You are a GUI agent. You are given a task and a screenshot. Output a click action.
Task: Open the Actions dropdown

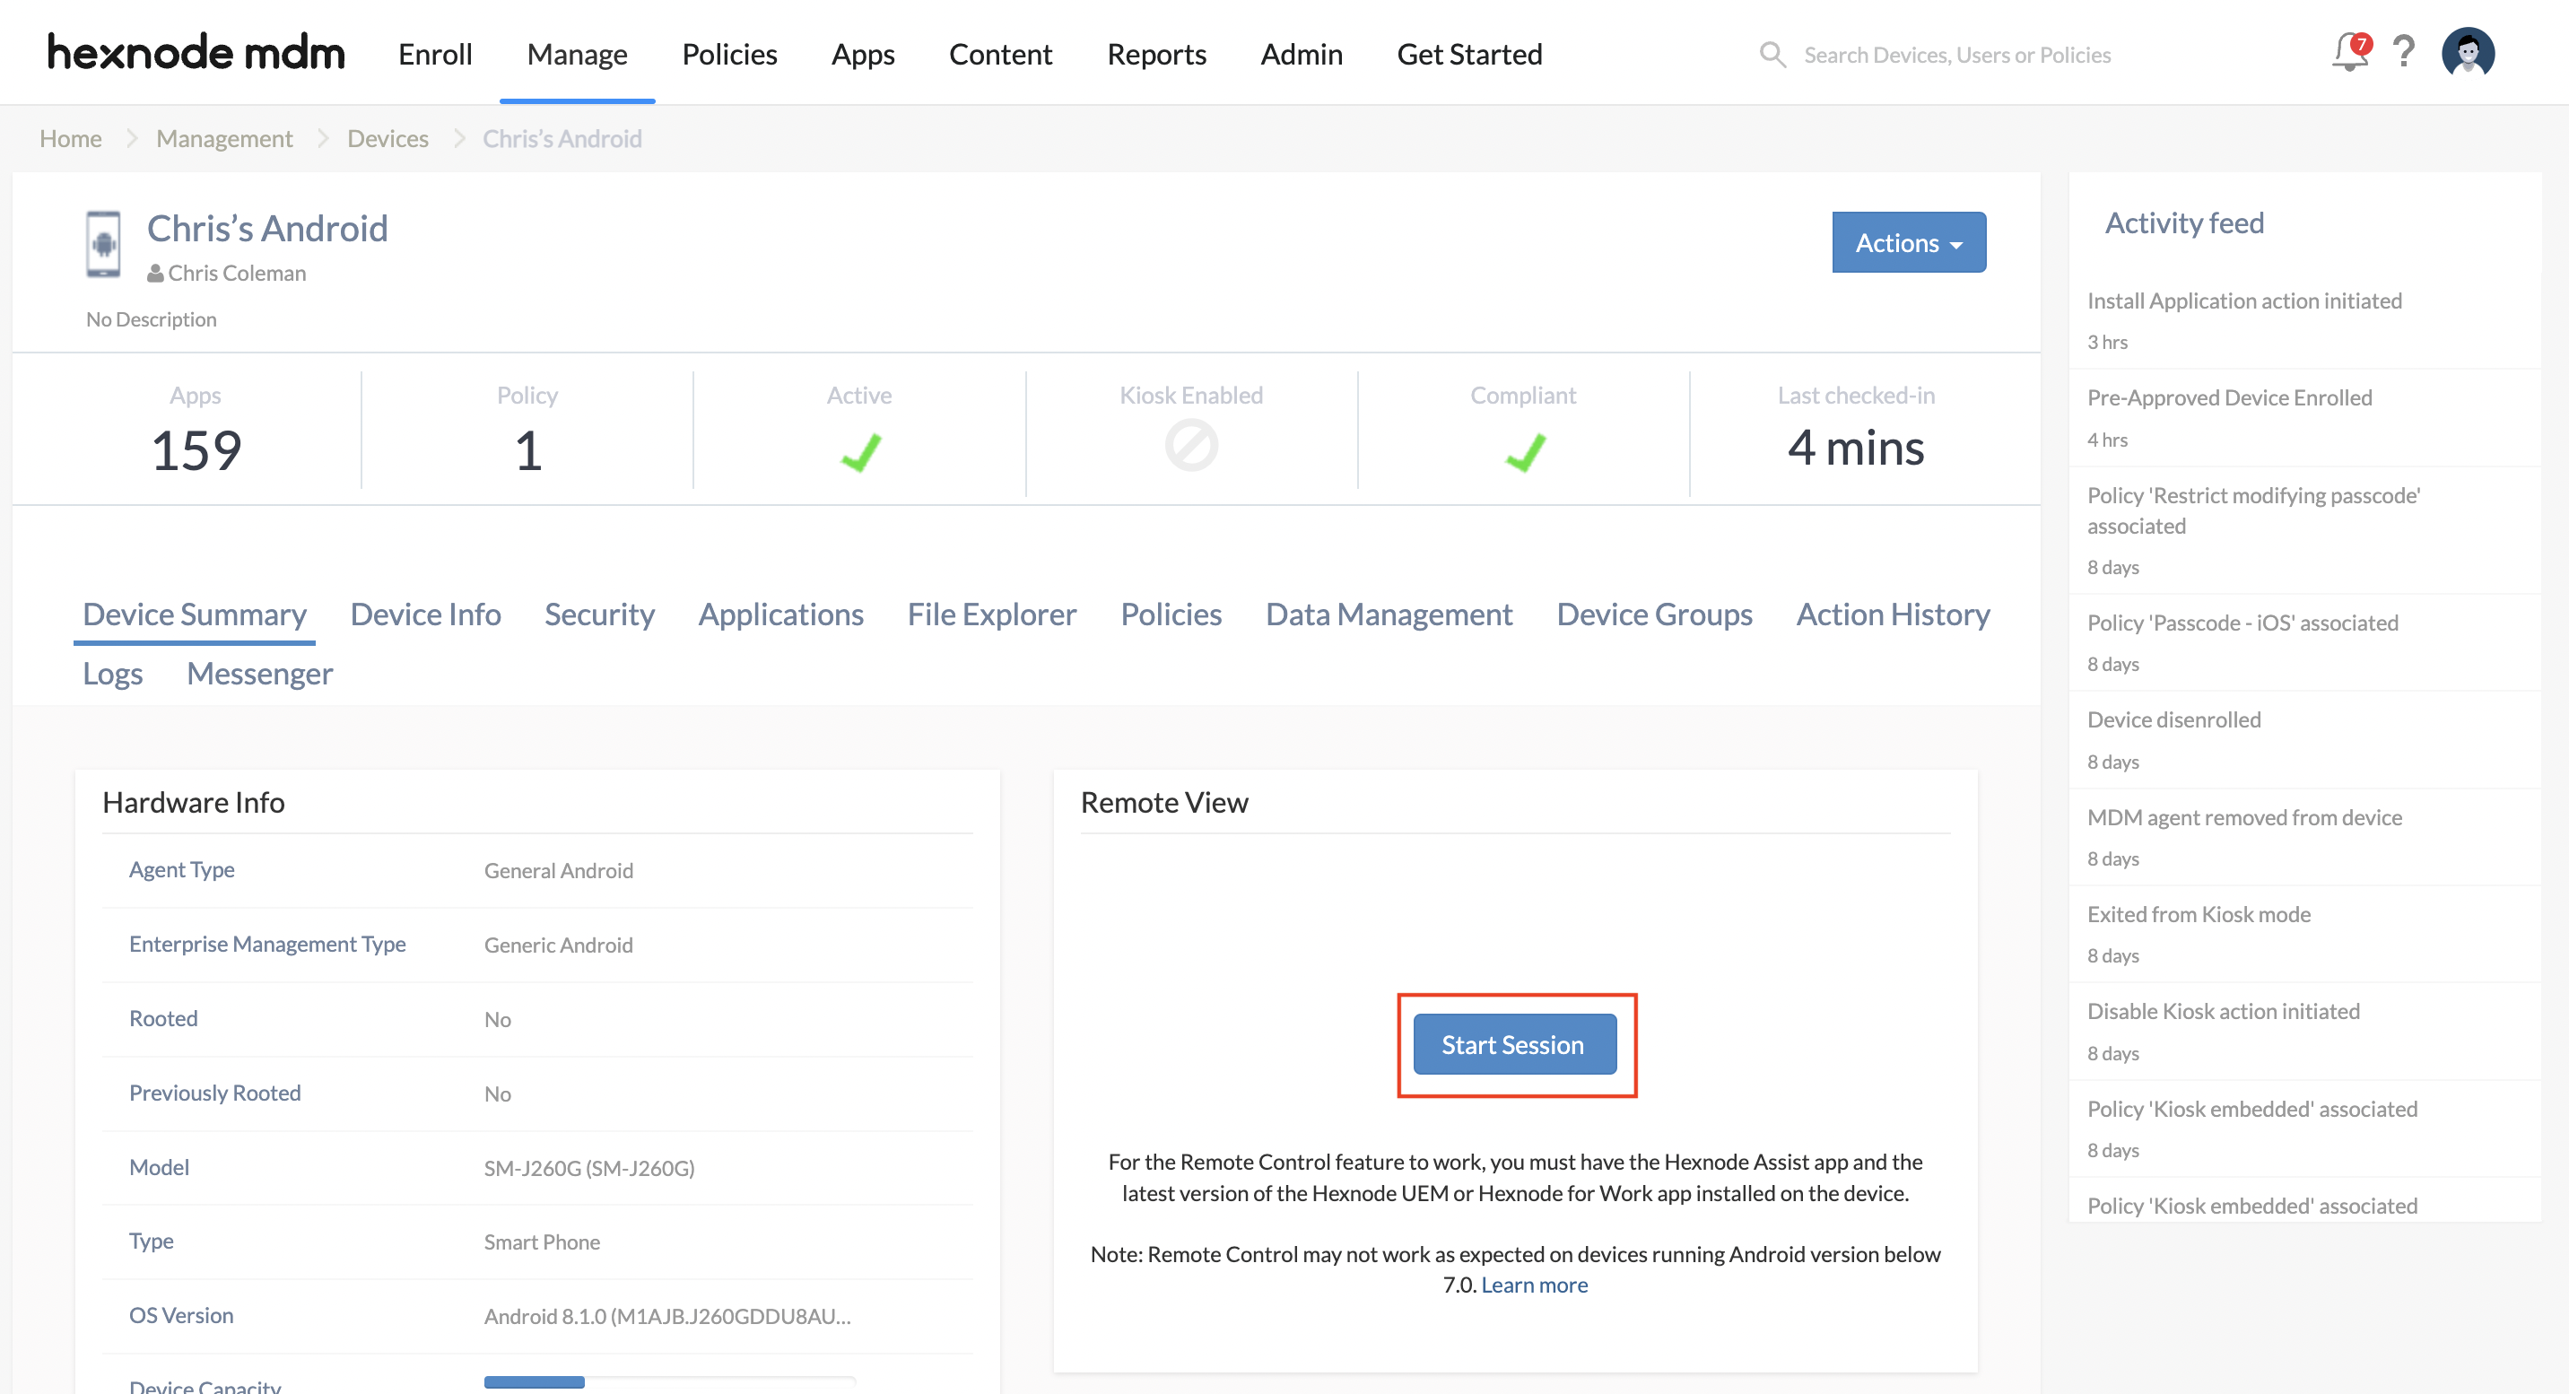pyautogui.click(x=1908, y=242)
